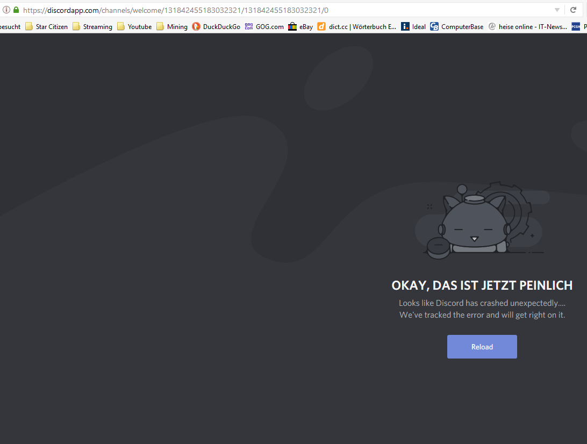
Task: Open the ComputerBase bookmark
Action: tap(457, 26)
